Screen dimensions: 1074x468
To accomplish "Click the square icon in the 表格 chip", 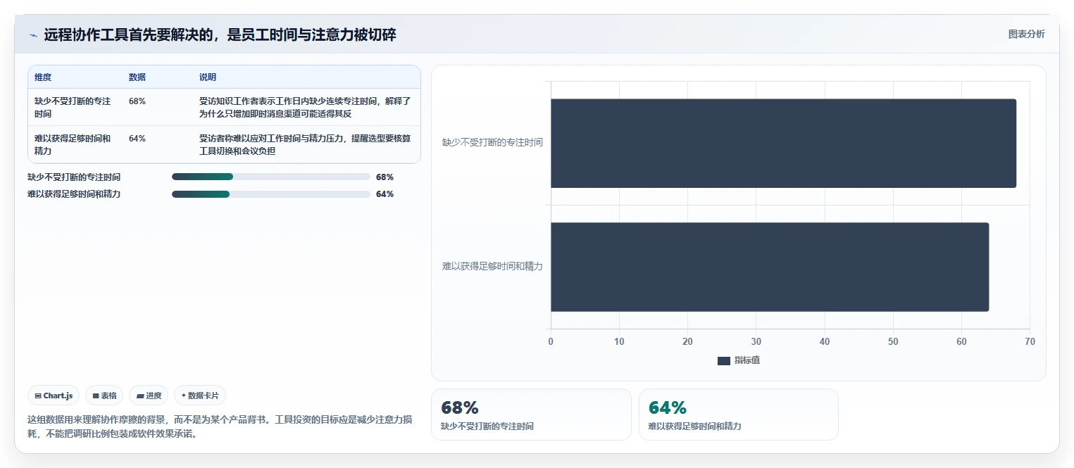I will click(96, 396).
